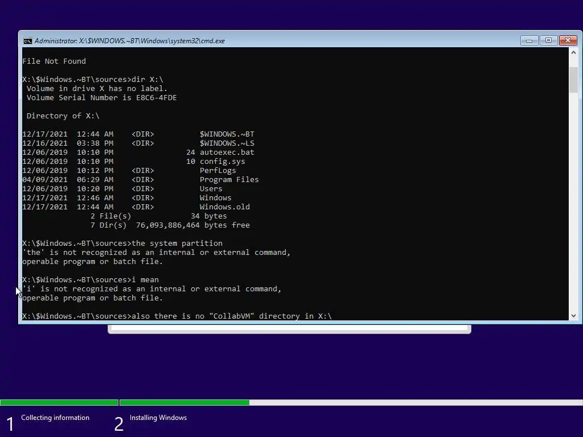This screenshot has height=437, width=583.
Task: Click the step number 1 in setup footer
Action: 10,424
